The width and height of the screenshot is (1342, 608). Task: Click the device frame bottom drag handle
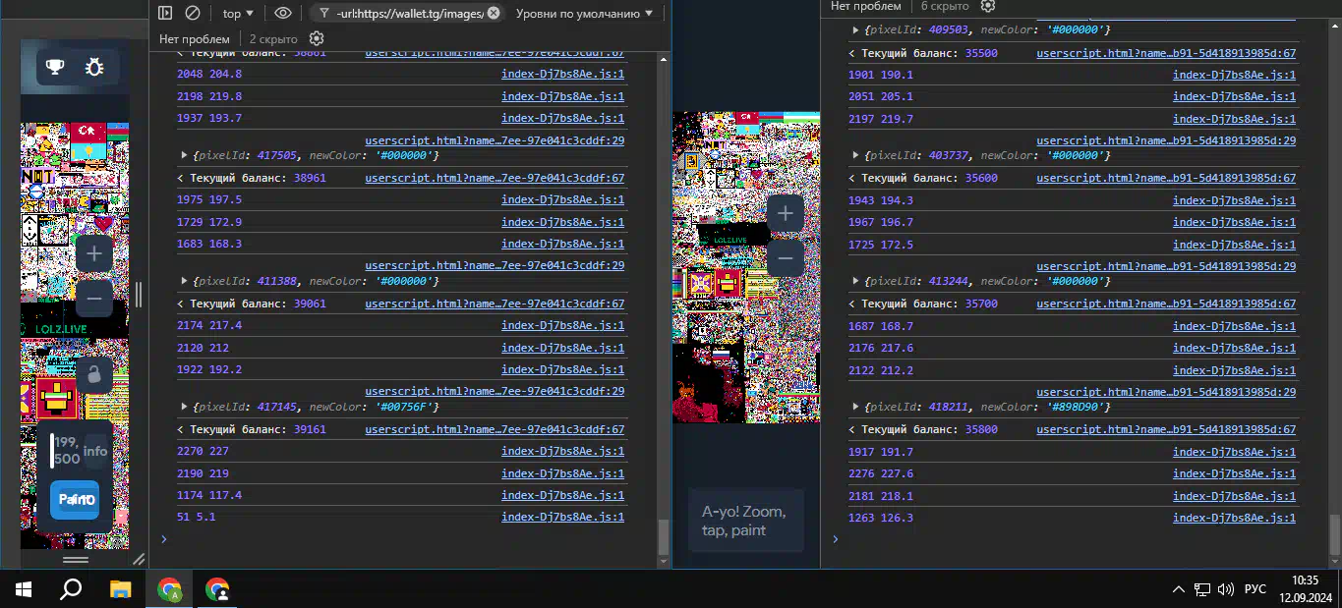pos(76,560)
